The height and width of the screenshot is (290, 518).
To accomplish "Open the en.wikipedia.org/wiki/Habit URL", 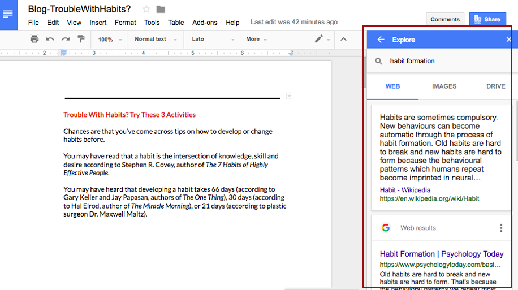I will point(429,198).
